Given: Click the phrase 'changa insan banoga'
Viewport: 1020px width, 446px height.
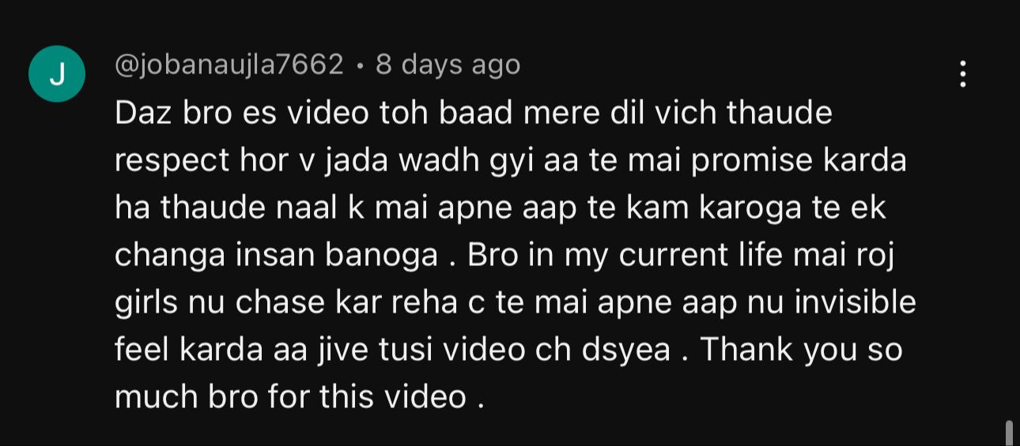Looking at the screenshot, I should click(x=276, y=257).
